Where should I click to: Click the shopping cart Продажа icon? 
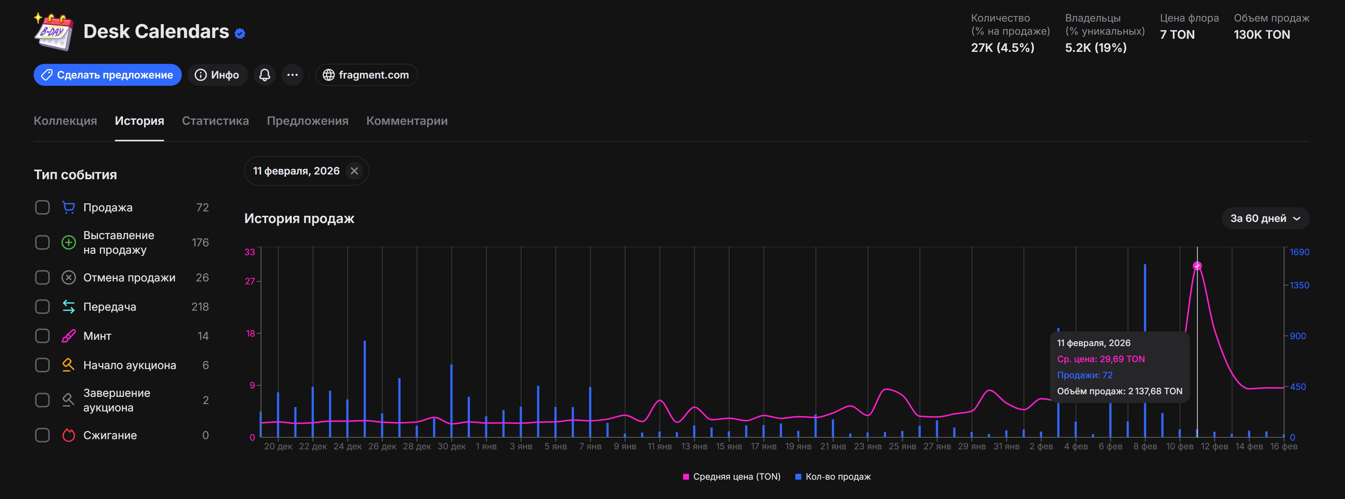(x=68, y=208)
